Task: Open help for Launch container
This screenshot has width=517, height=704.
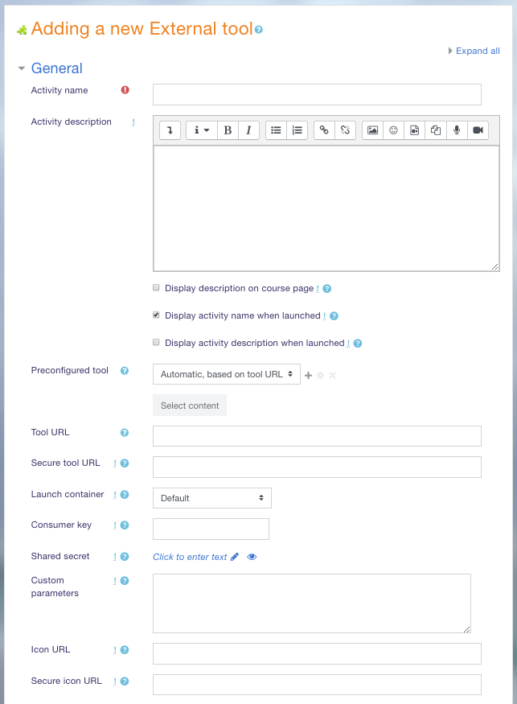Action: [x=125, y=495]
